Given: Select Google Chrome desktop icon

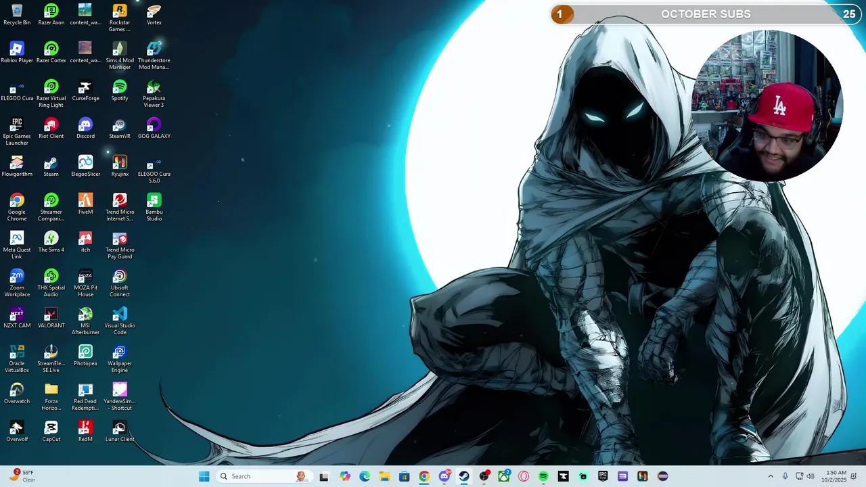Looking at the screenshot, I should pyautogui.click(x=17, y=207).
